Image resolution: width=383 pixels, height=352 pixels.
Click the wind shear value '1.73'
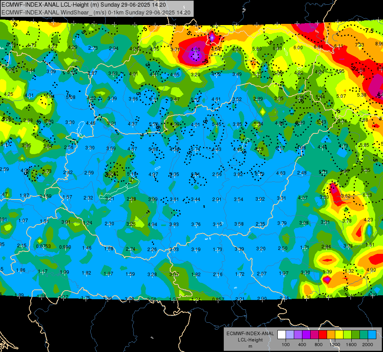[218, 249]
